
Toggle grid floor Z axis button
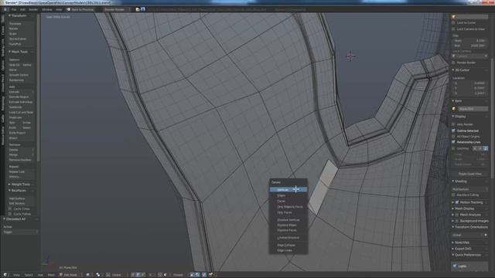[486, 148]
